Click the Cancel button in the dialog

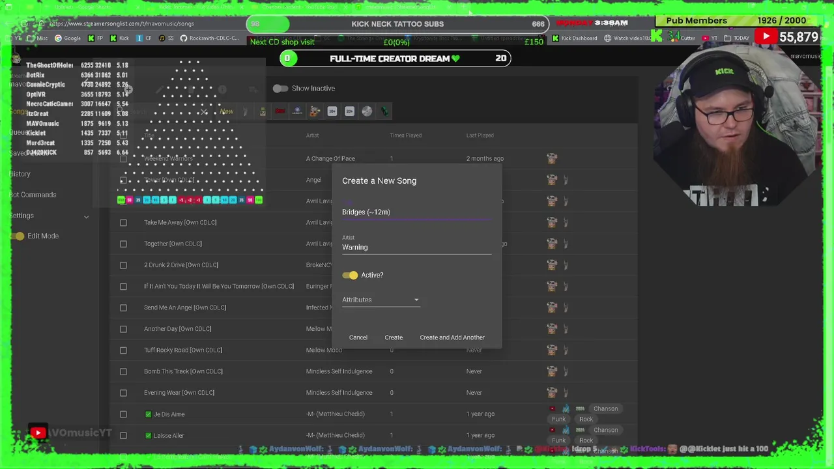[x=358, y=337]
